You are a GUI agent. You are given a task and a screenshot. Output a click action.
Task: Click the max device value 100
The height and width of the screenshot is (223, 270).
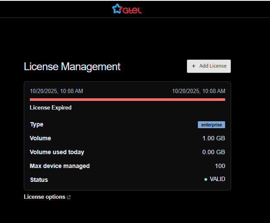tap(220, 166)
